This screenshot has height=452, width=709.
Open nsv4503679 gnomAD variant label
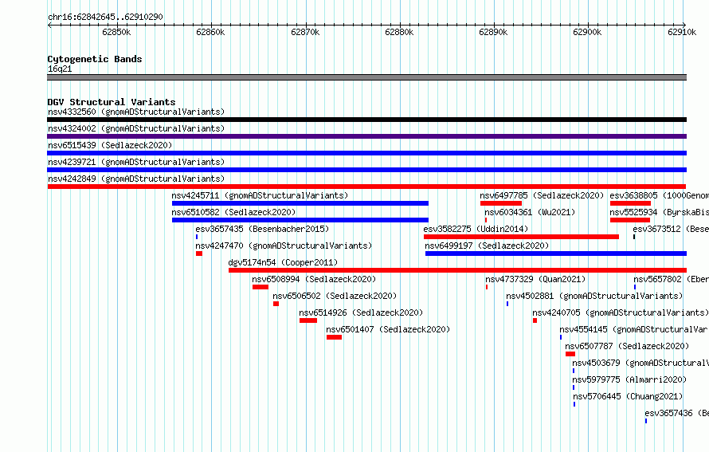pos(640,363)
